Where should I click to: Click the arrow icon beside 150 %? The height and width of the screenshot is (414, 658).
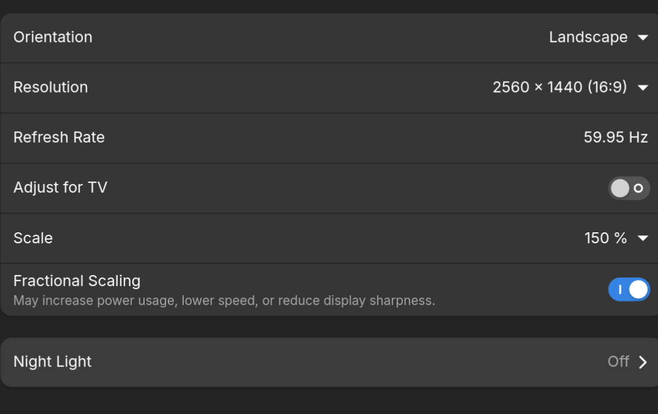pos(643,238)
